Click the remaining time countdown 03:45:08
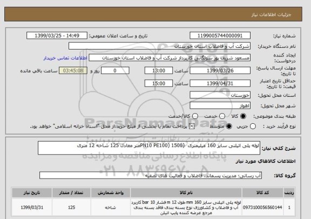This screenshot has height=219, width=311. pos(73,70)
